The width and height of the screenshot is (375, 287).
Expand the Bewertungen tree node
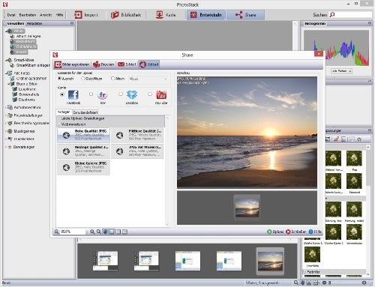click(6, 147)
